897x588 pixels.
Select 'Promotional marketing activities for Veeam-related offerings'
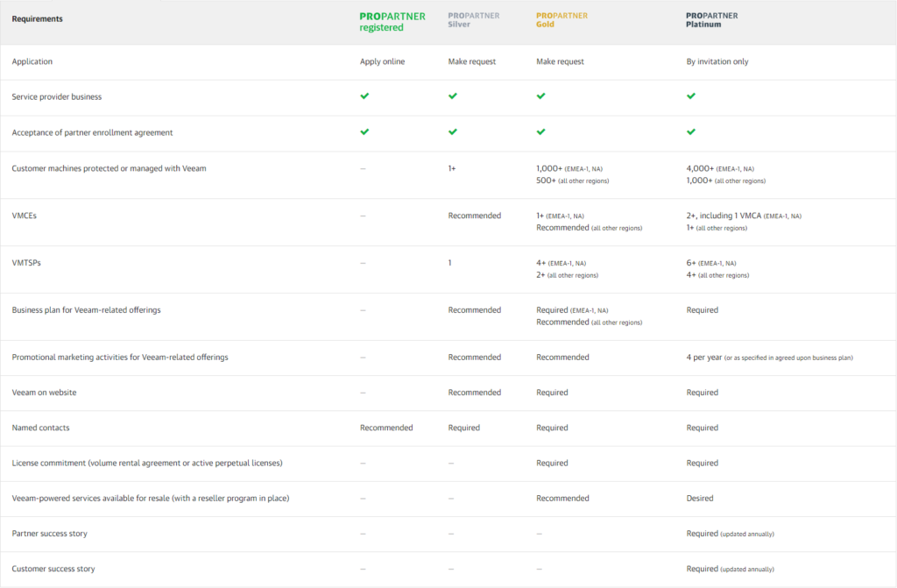[120, 357]
